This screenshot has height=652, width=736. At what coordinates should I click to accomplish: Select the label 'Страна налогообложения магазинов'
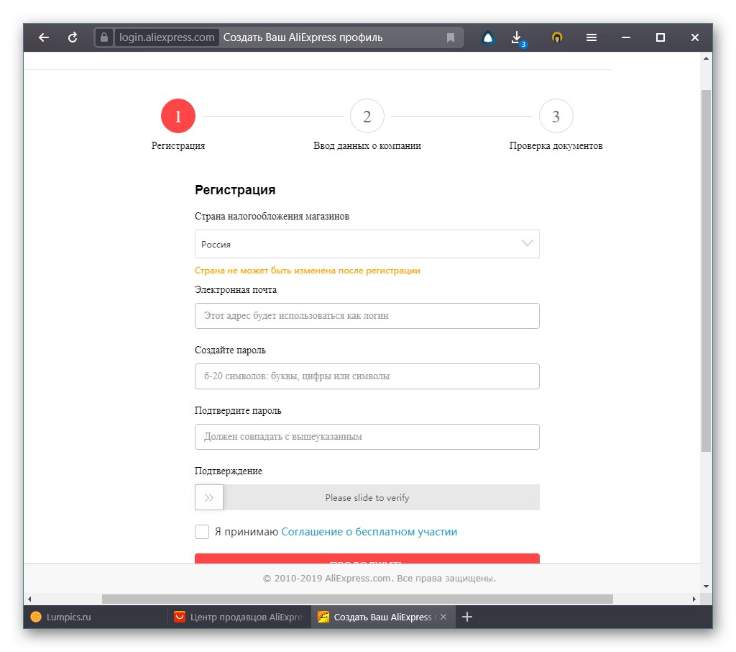[272, 216]
